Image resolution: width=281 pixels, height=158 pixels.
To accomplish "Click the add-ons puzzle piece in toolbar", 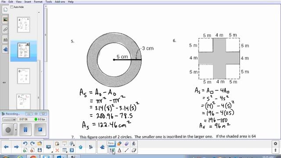I will (102, 147).
